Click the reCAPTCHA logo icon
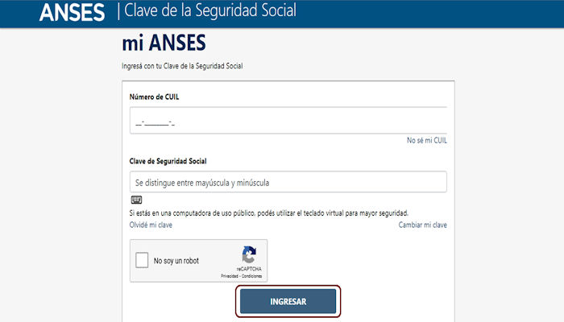564x322 pixels. (x=249, y=254)
